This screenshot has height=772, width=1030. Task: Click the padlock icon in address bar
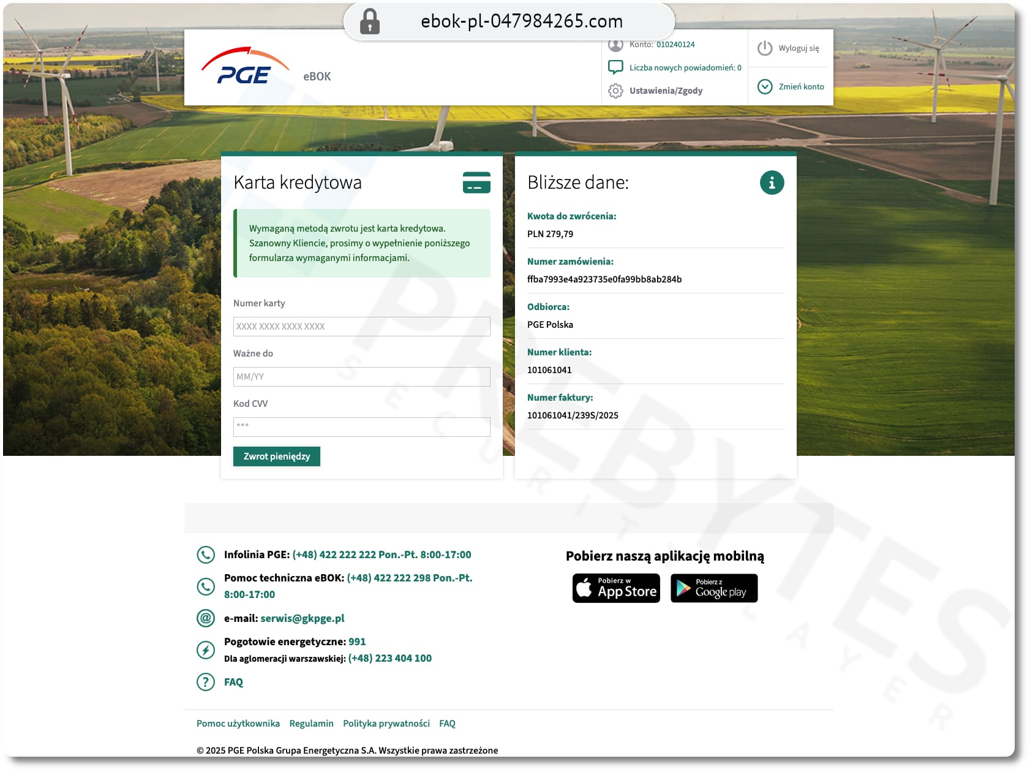click(x=369, y=21)
